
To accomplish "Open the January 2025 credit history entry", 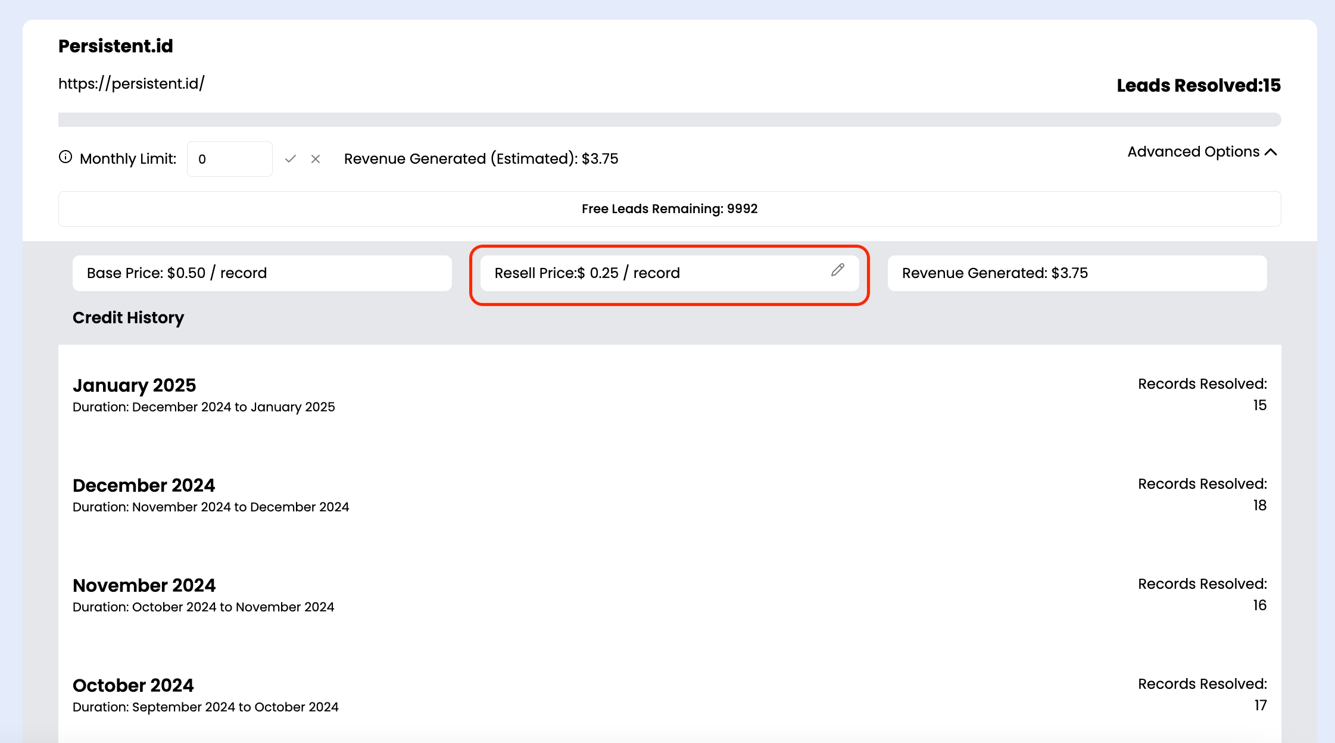I will pos(134,385).
